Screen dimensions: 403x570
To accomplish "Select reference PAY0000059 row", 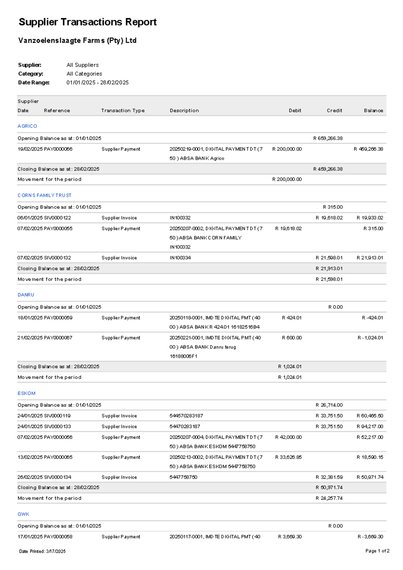I will click(201, 322).
